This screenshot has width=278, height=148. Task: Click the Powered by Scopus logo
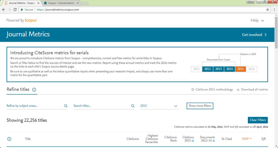[22, 20]
